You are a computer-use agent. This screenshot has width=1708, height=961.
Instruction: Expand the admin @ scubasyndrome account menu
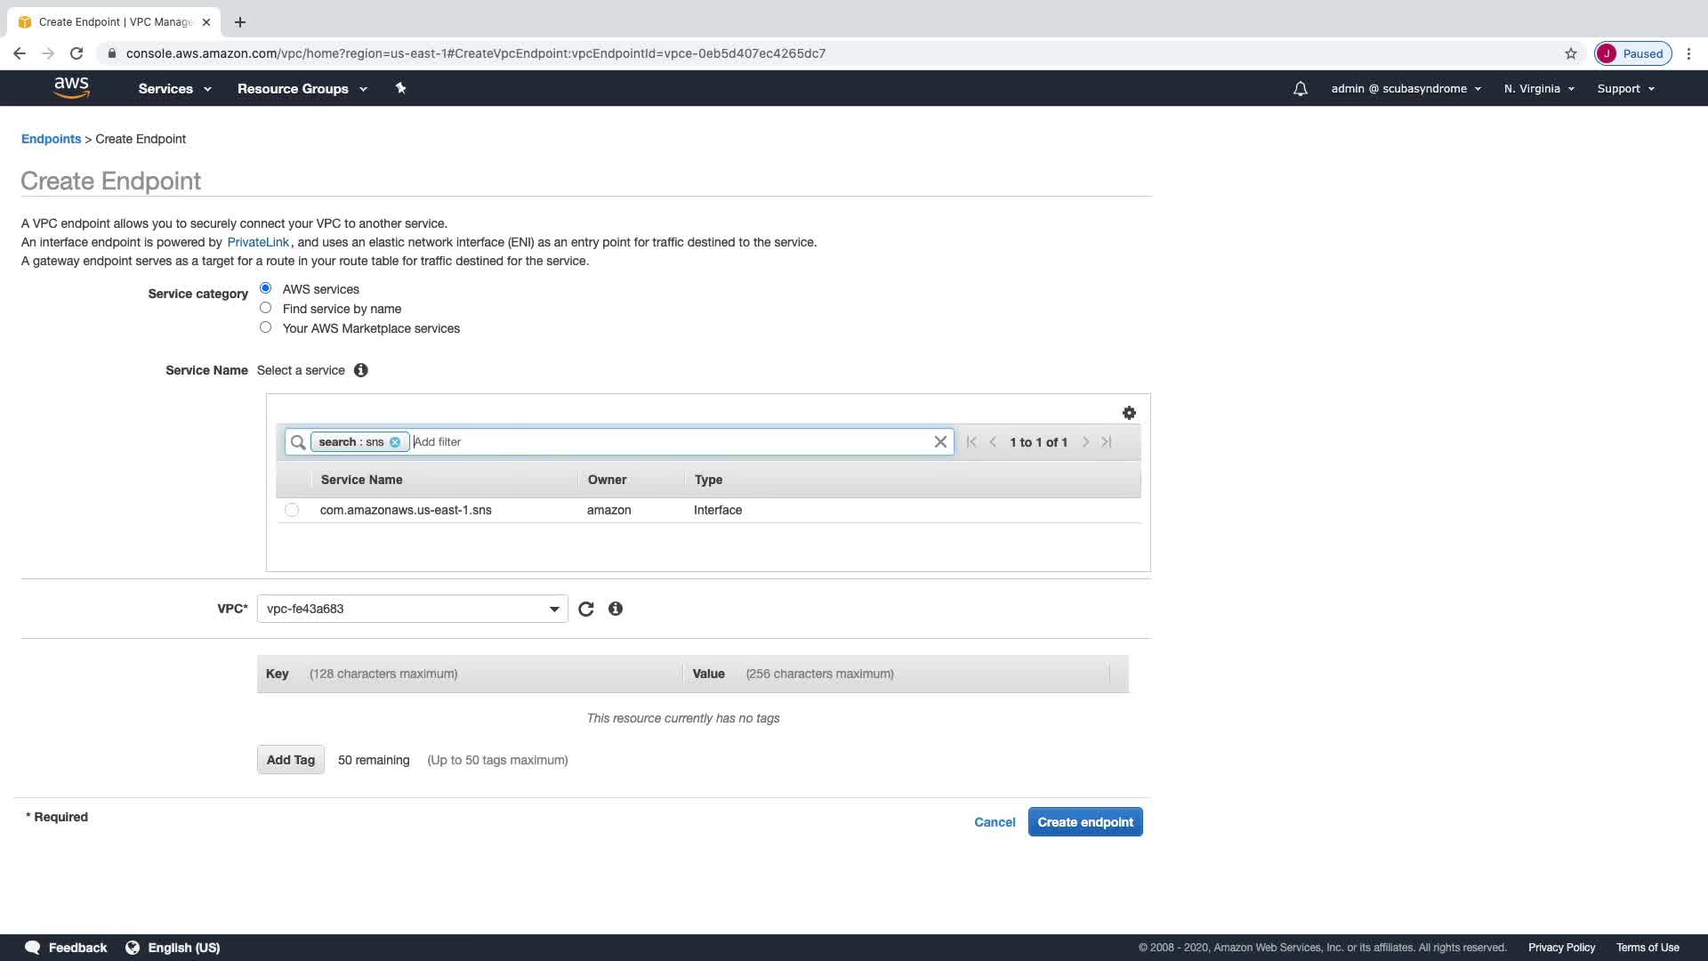click(1406, 89)
